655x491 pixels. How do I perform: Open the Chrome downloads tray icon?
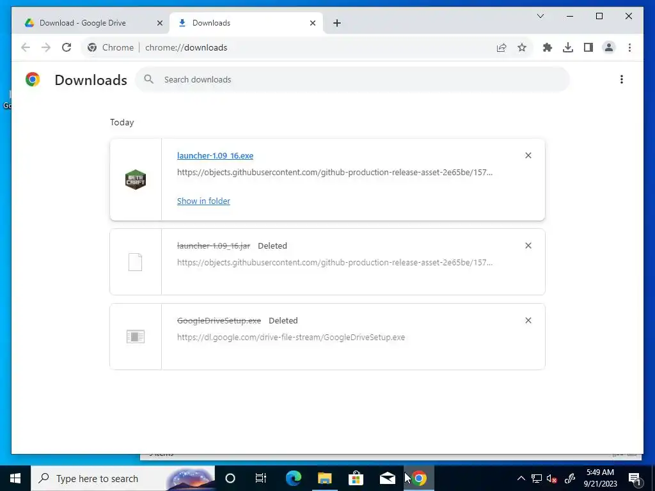pyautogui.click(x=568, y=47)
